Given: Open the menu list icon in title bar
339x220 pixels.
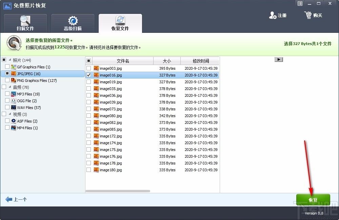Looking at the screenshot, I should [x=300, y=3].
